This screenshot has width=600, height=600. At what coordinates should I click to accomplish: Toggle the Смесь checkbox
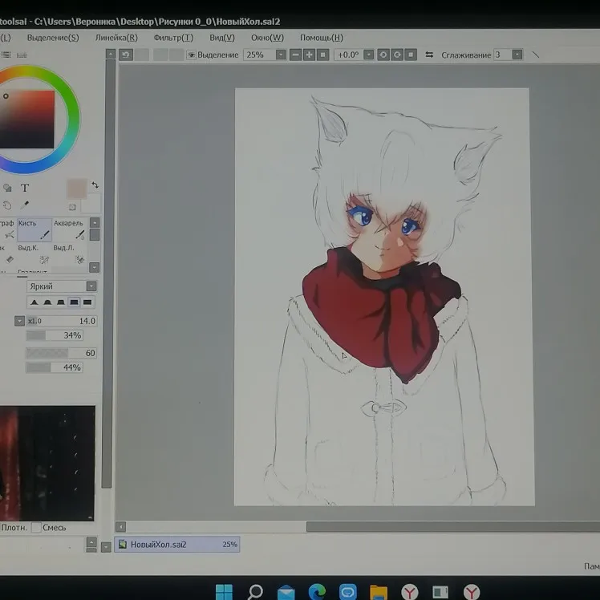pos(36,527)
